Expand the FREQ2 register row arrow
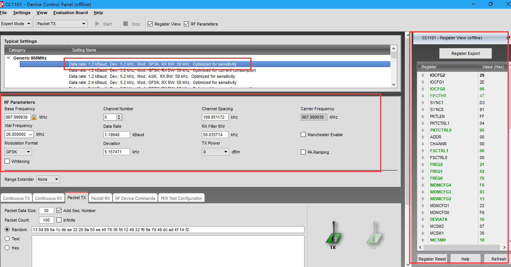The image size is (511, 267). pos(423,164)
